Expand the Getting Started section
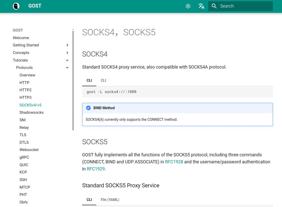 tap(67, 45)
